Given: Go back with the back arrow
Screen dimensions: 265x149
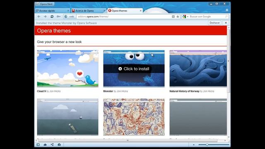Looking at the screenshot, I should 39,17.
